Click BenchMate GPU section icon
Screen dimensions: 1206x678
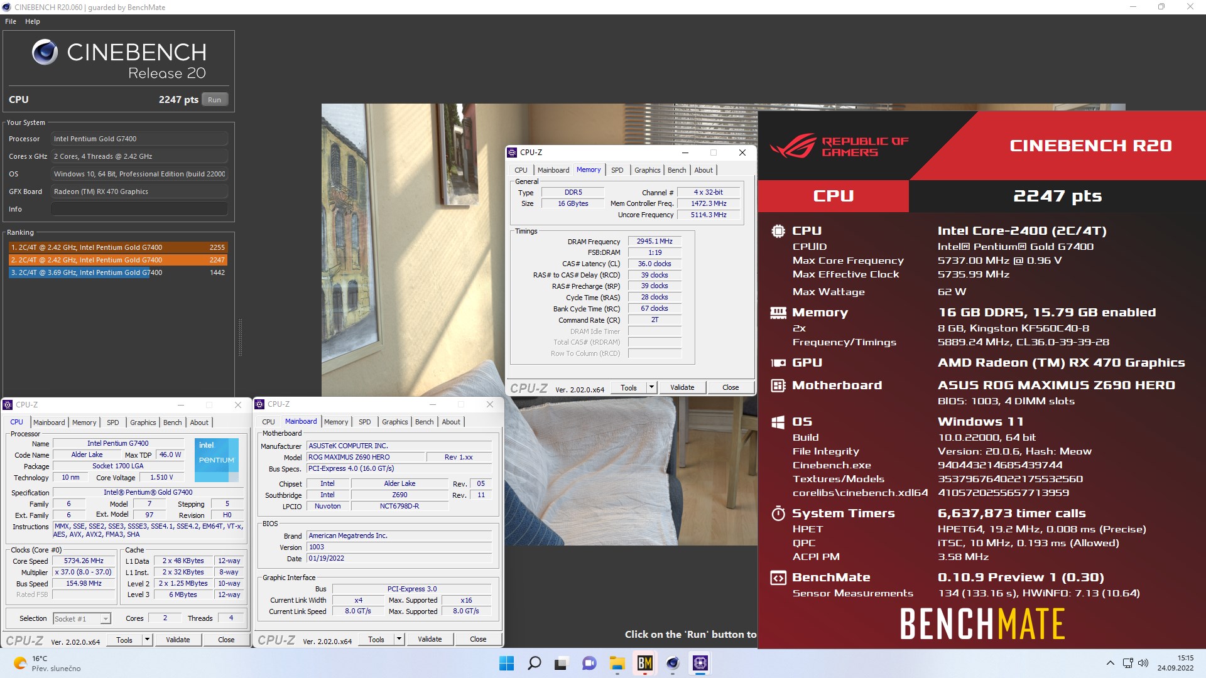tap(778, 363)
